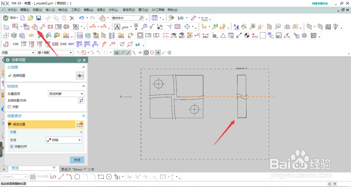Open the 文件(F) menu
Image resolution: width=351 pixels, height=187 pixels.
click(x=12, y=10)
